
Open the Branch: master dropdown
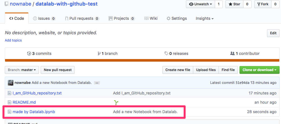(x=22, y=70)
